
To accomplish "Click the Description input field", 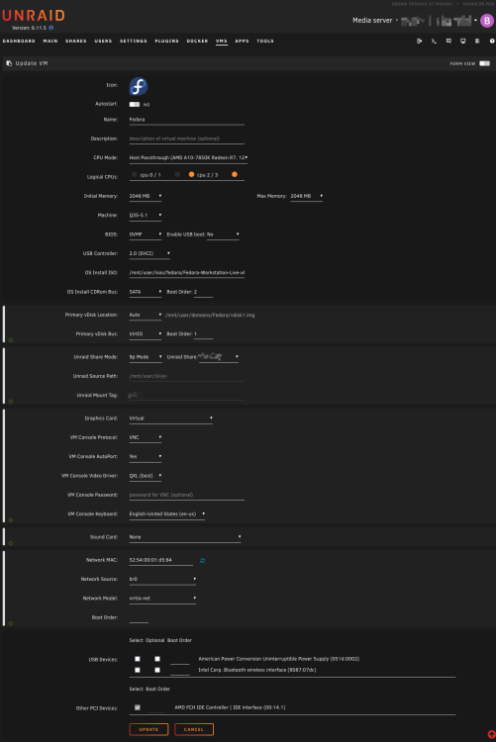I will pos(187,139).
